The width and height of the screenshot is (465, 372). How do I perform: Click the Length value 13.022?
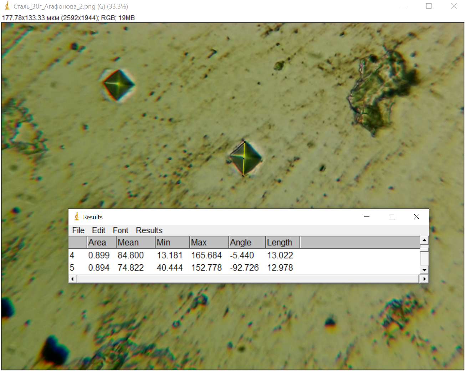[x=280, y=255]
